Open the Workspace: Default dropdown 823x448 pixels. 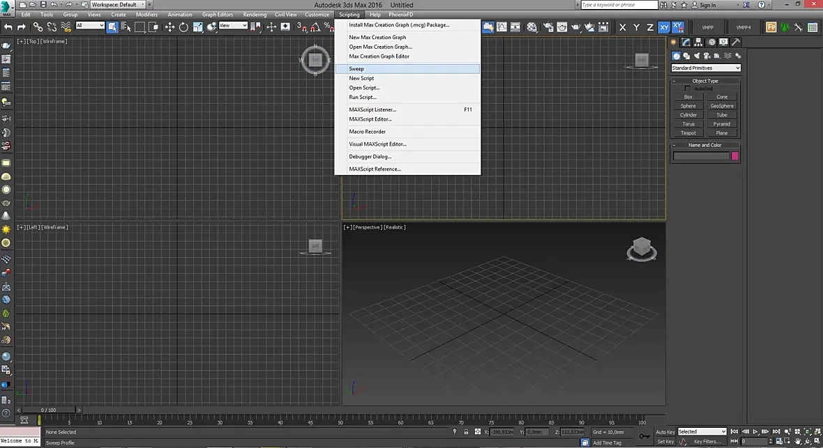(118, 5)
